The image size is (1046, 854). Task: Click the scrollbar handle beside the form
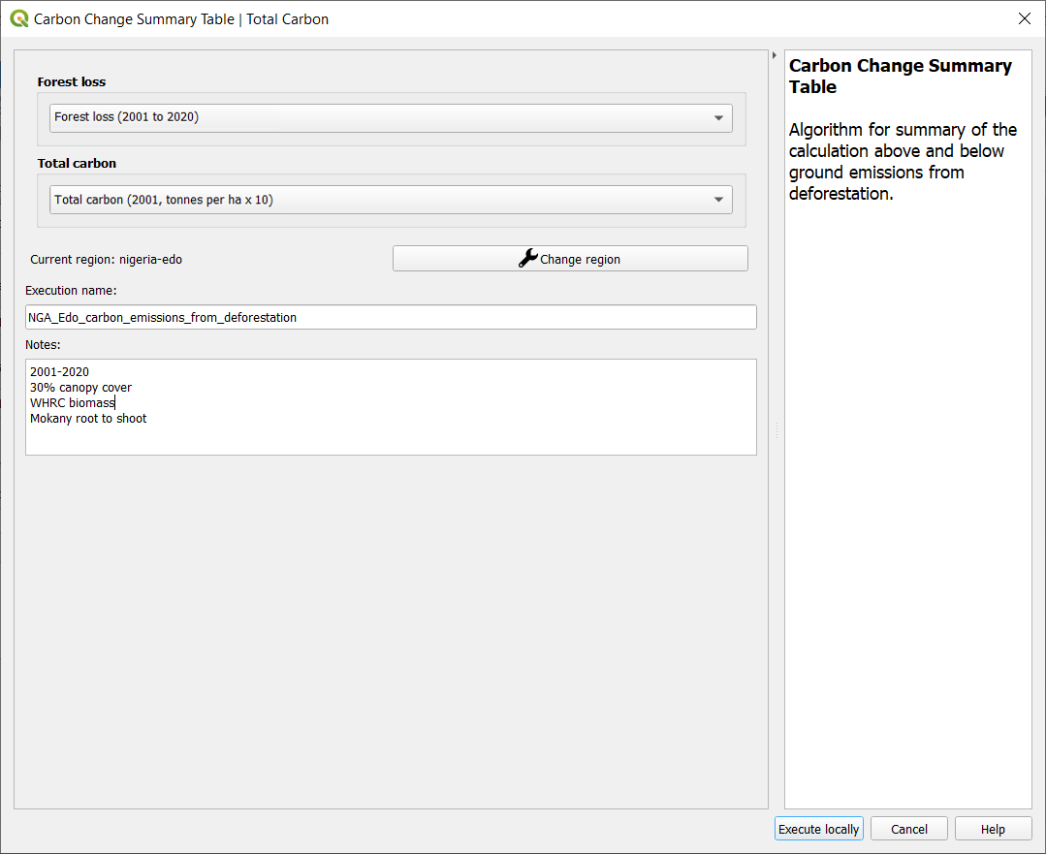point(775,430)
